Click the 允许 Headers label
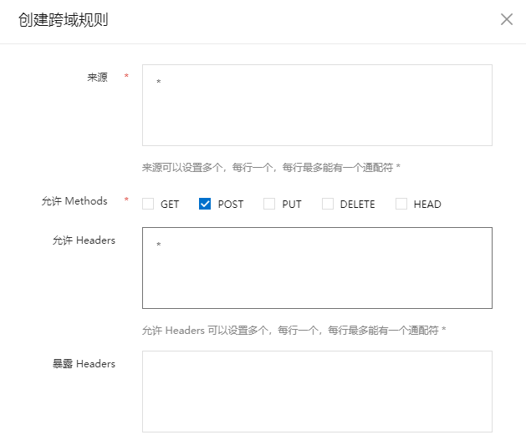 pos(84,240)
